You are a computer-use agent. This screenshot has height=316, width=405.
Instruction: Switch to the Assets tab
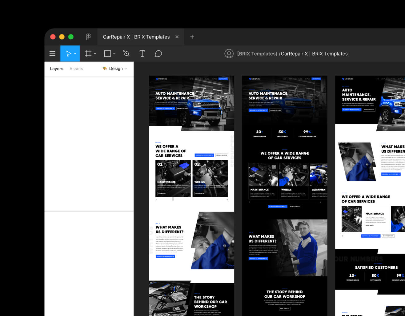[76, 69]
